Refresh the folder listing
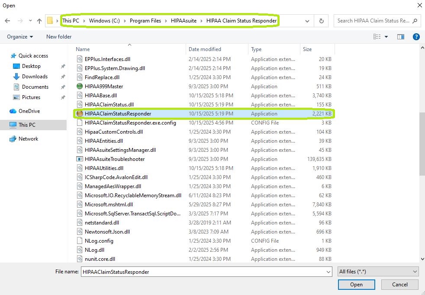 (x=321, y=21)
